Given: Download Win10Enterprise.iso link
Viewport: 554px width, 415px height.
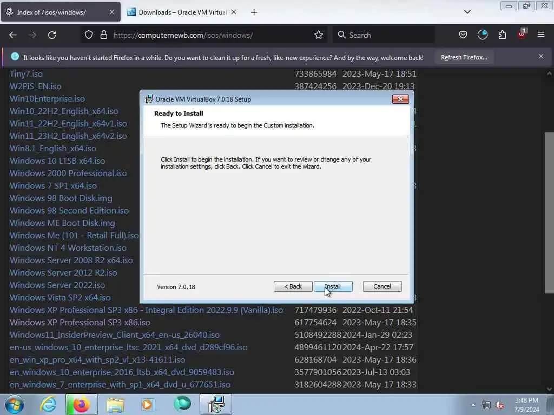Looking at the screenshot, I should pos(48,99).
